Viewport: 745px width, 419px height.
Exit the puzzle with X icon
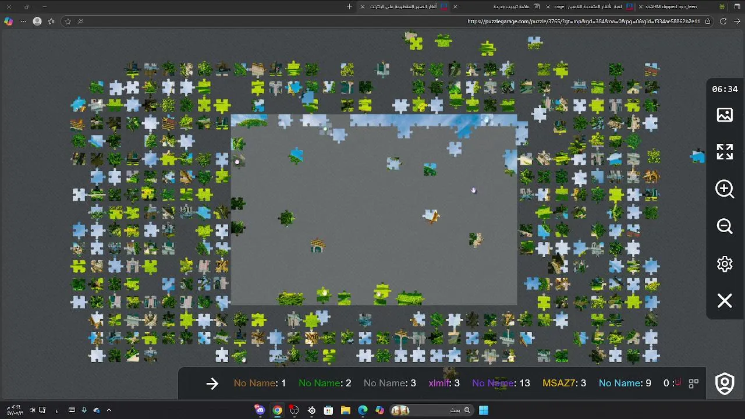pos(725,301)
